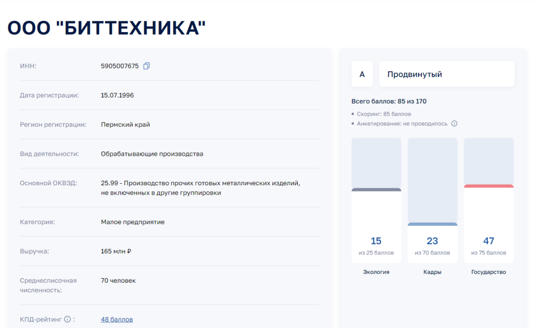537x328 pixels.
Task: Click the КПД-рейтинг label text
Action: click(x=41, y=319)
